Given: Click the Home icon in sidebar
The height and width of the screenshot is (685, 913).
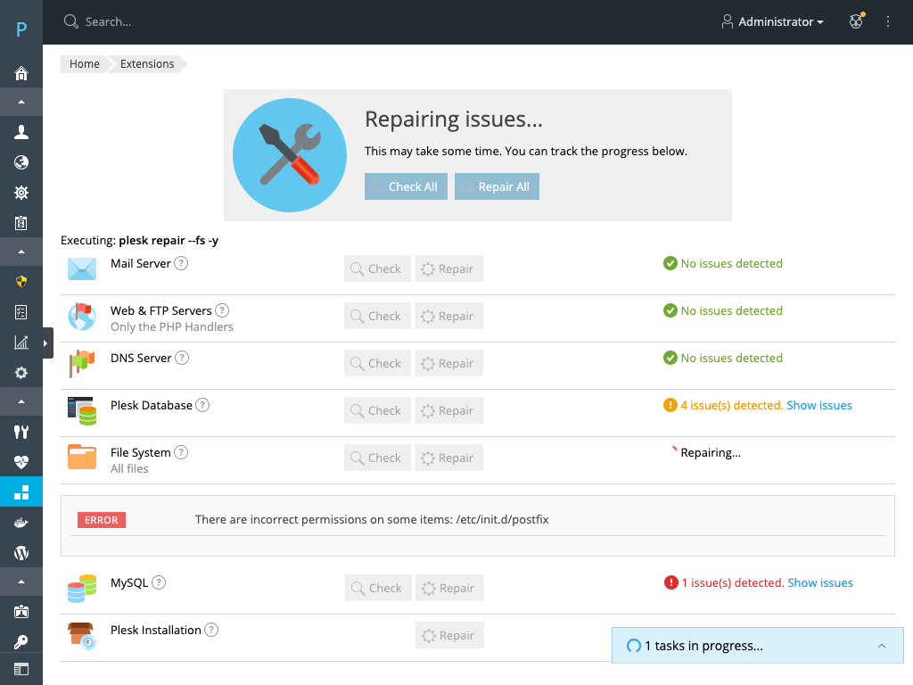Looking at the screenshot, I should click(x=21, y=73).
